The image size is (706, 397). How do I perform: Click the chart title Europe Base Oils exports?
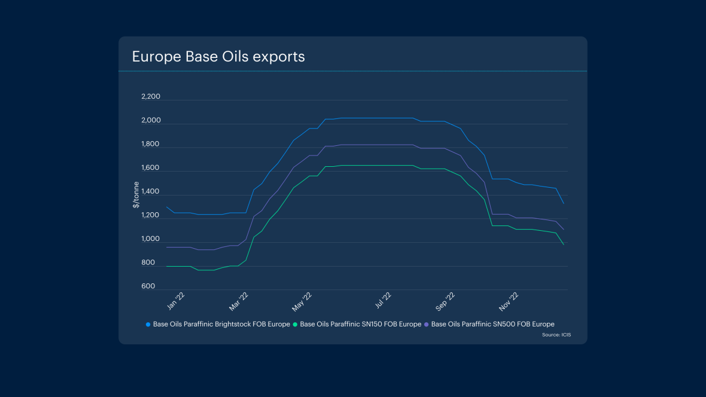218,56
